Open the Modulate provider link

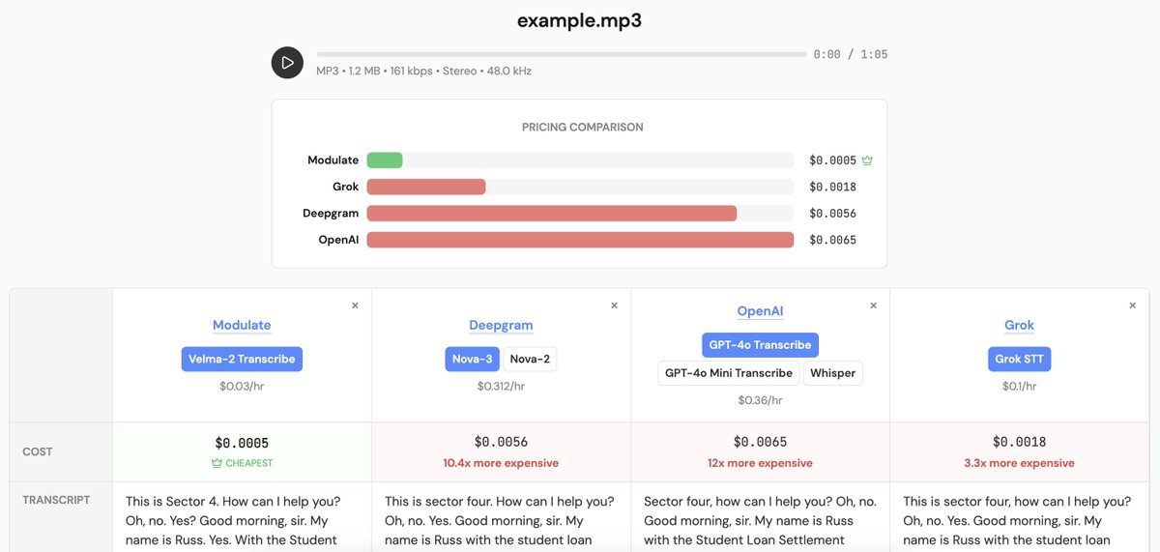point(242,325)
